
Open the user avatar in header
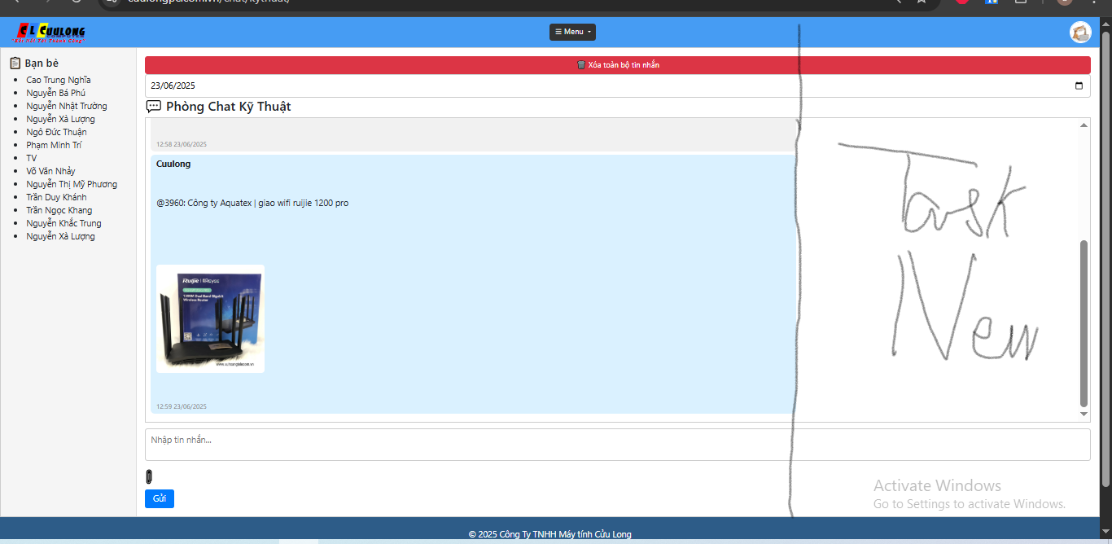1079,33
